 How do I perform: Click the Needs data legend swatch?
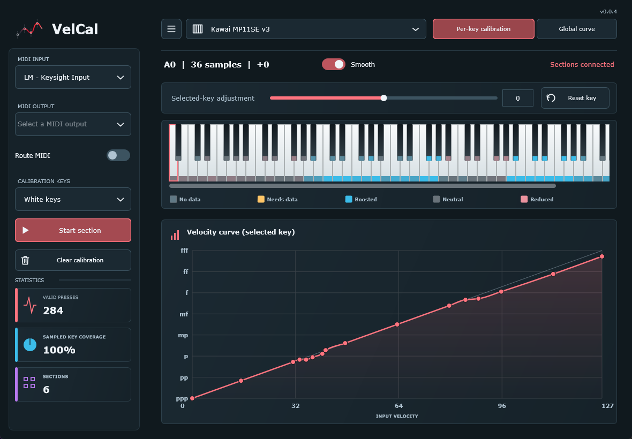[x=261, y=199]
